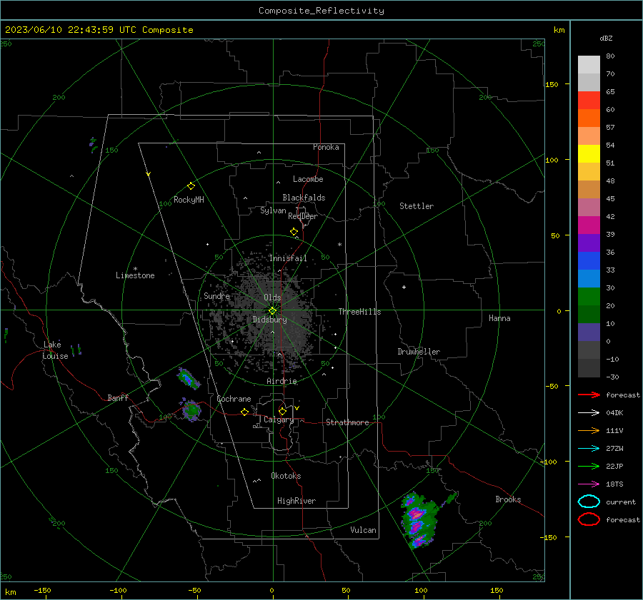Select the bright yellow 54 dBZ swatch
The image size is (643, 600).
pos(589,153)
